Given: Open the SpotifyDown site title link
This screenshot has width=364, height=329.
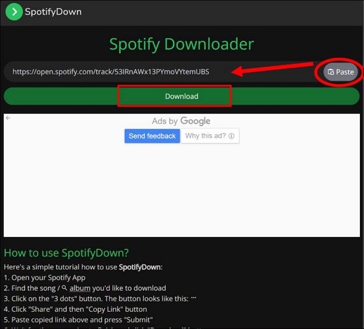Looking at the screenshot, I should tap(53, 12).
